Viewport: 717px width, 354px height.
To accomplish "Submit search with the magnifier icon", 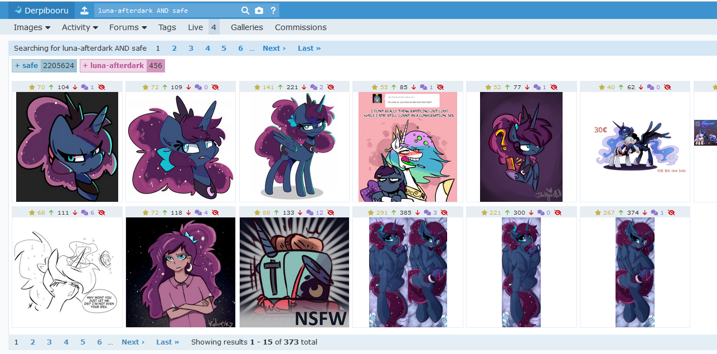I will tap(245, 11).
